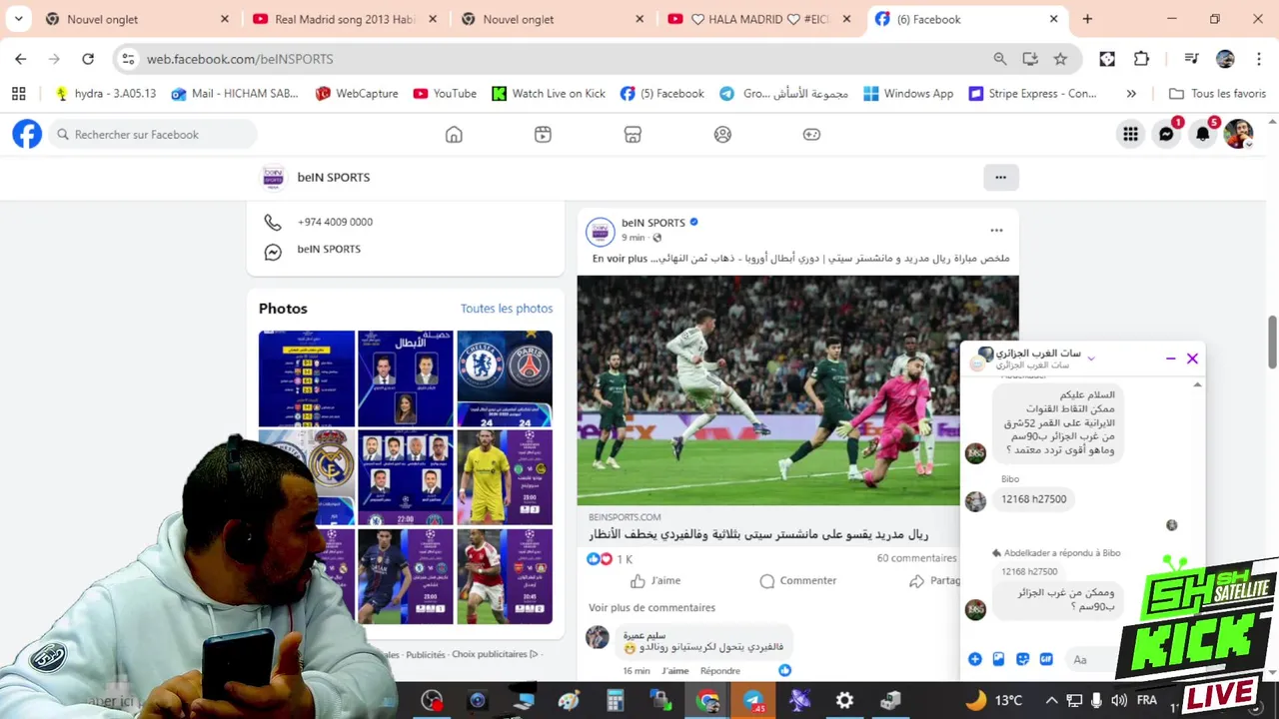Open beIN SPORTS page three-dot menu
The image size is (1279, 719).
[x=1000, y=177]
